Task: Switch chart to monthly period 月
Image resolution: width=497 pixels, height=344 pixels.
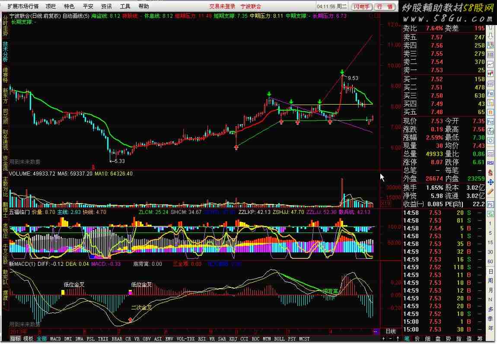Action: pos(491,290)
